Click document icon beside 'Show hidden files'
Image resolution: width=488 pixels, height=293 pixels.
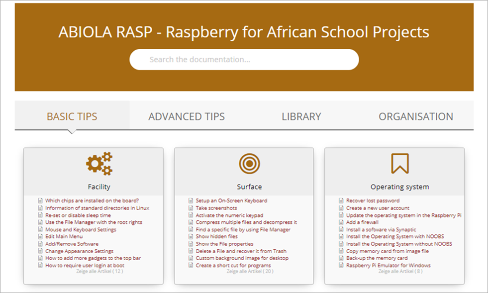[x=191, y=237]
